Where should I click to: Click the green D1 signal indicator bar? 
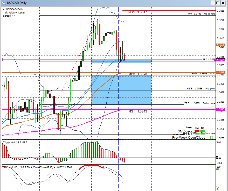[x=203, y=131]
